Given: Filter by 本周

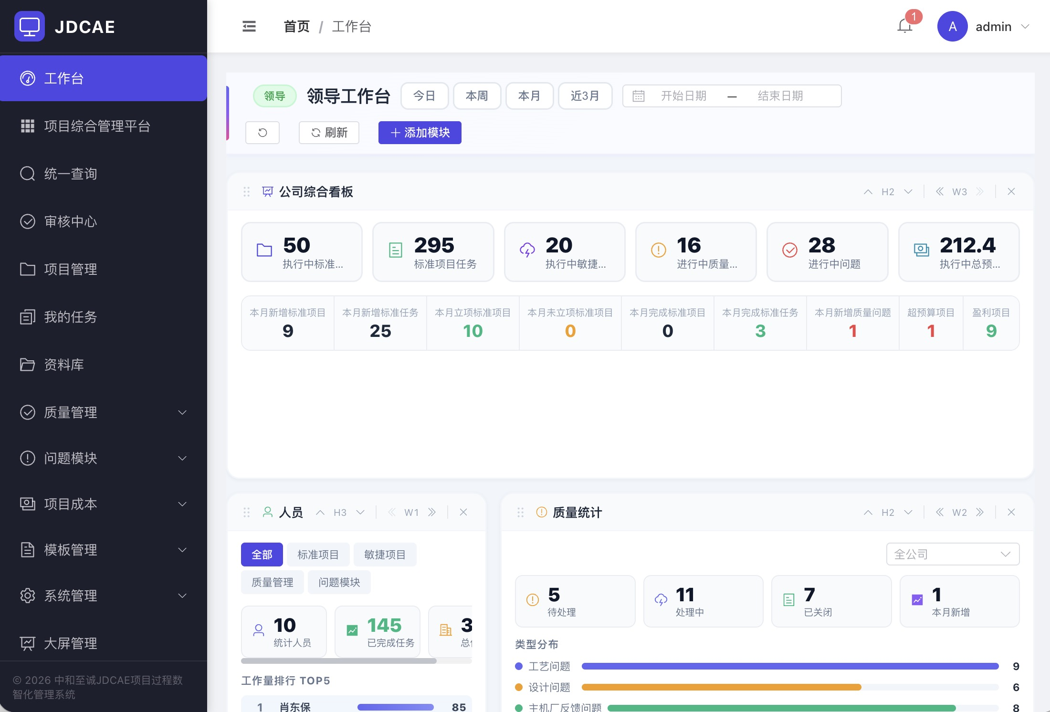Looking at the screenshot, I should 477,96.
